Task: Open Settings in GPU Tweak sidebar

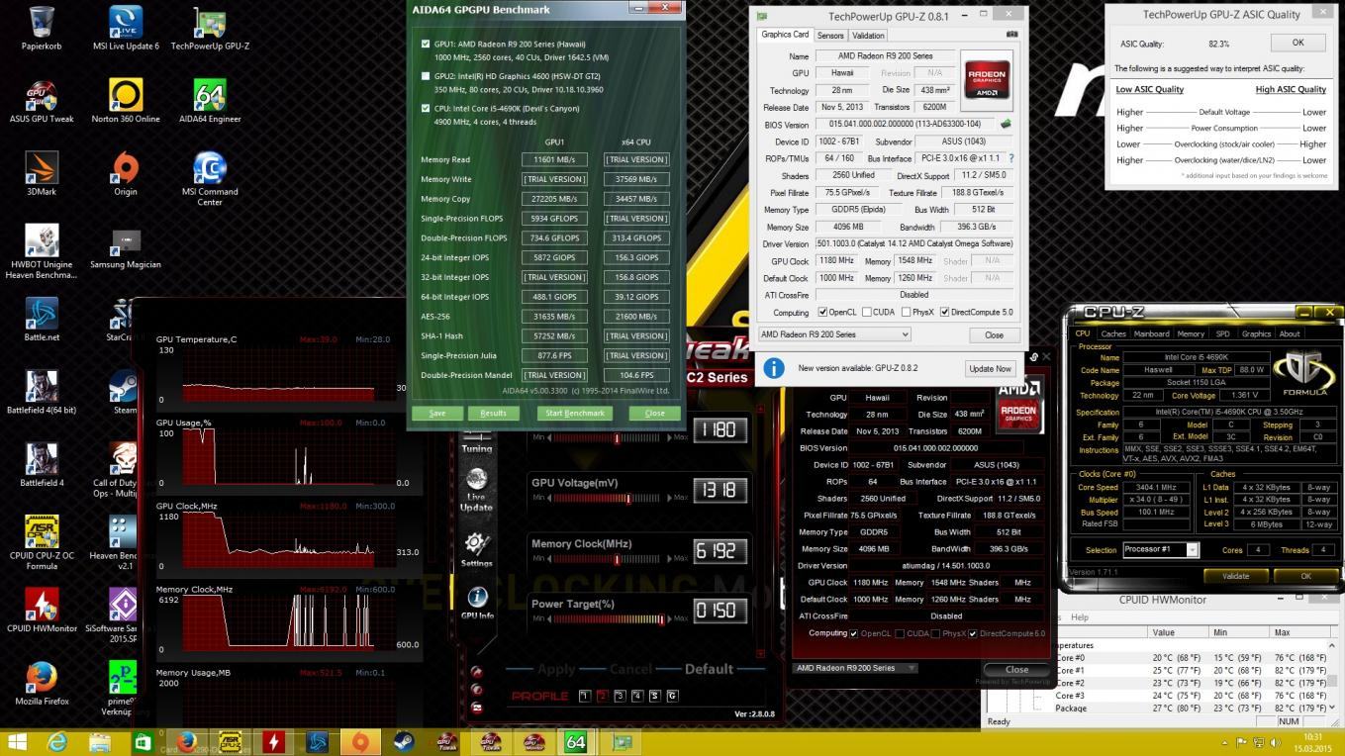Action: click(476, 550)
